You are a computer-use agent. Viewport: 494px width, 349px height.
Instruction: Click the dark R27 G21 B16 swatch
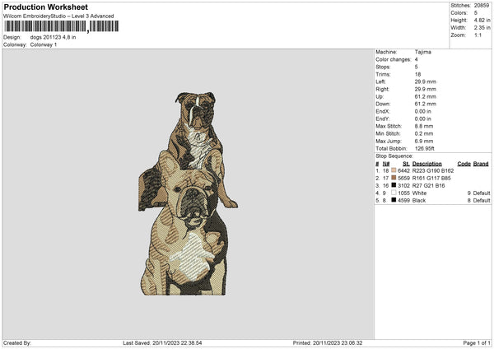[394, 185]
